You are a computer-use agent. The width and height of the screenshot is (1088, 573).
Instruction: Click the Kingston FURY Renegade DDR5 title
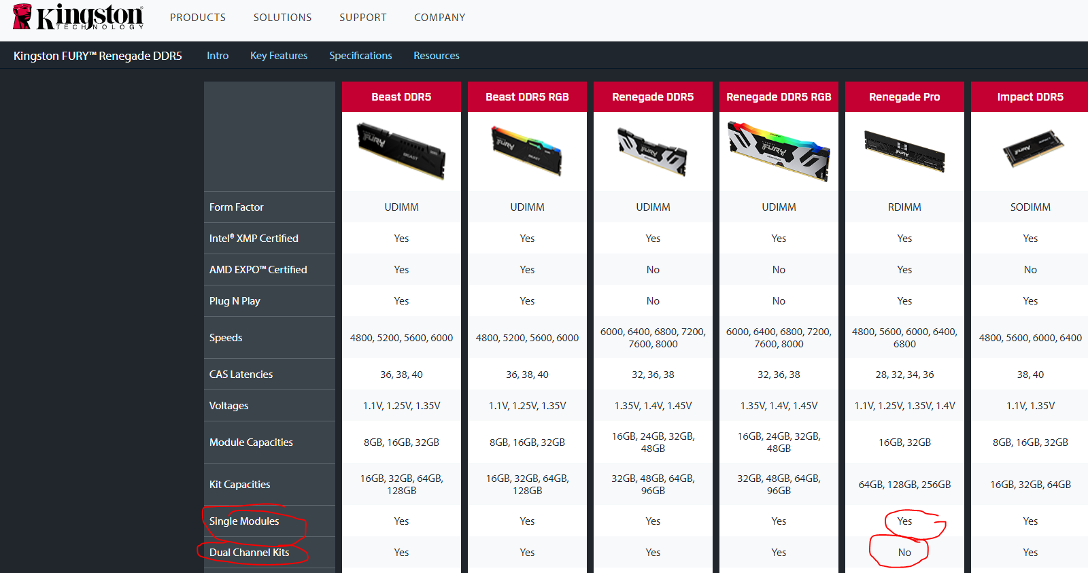pyautogui.click(x=98, y=56)
